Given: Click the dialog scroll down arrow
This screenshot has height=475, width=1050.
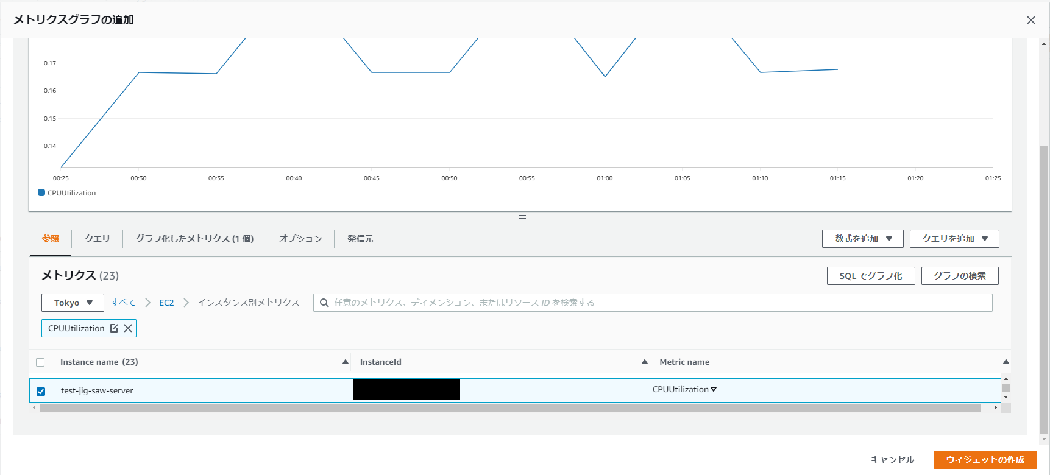Looking at the screenshot, I should [x=1045, y=438].
